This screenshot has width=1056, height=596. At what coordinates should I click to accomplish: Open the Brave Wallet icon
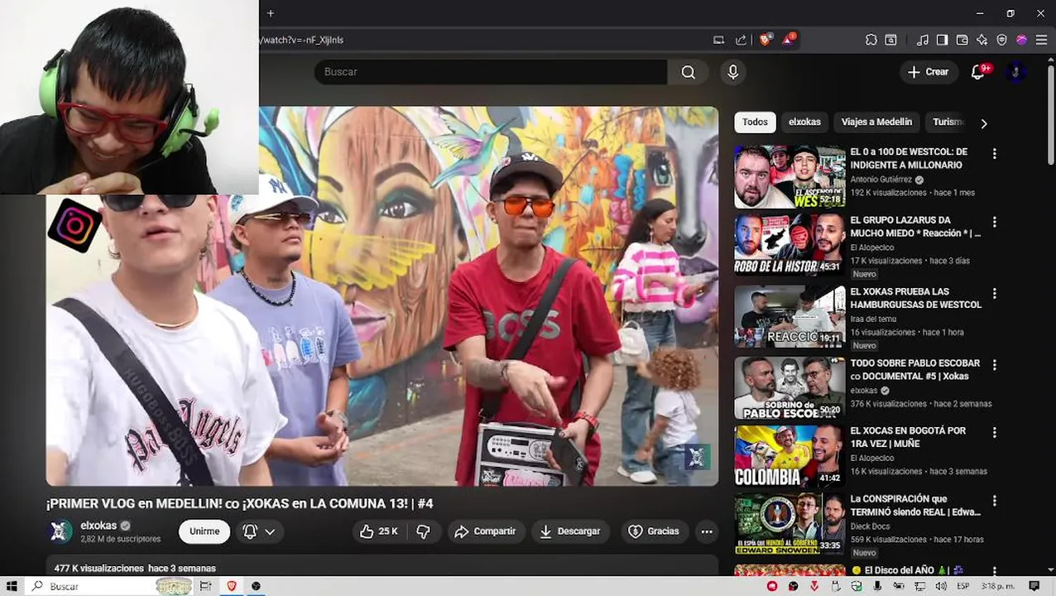click(962, 40)
